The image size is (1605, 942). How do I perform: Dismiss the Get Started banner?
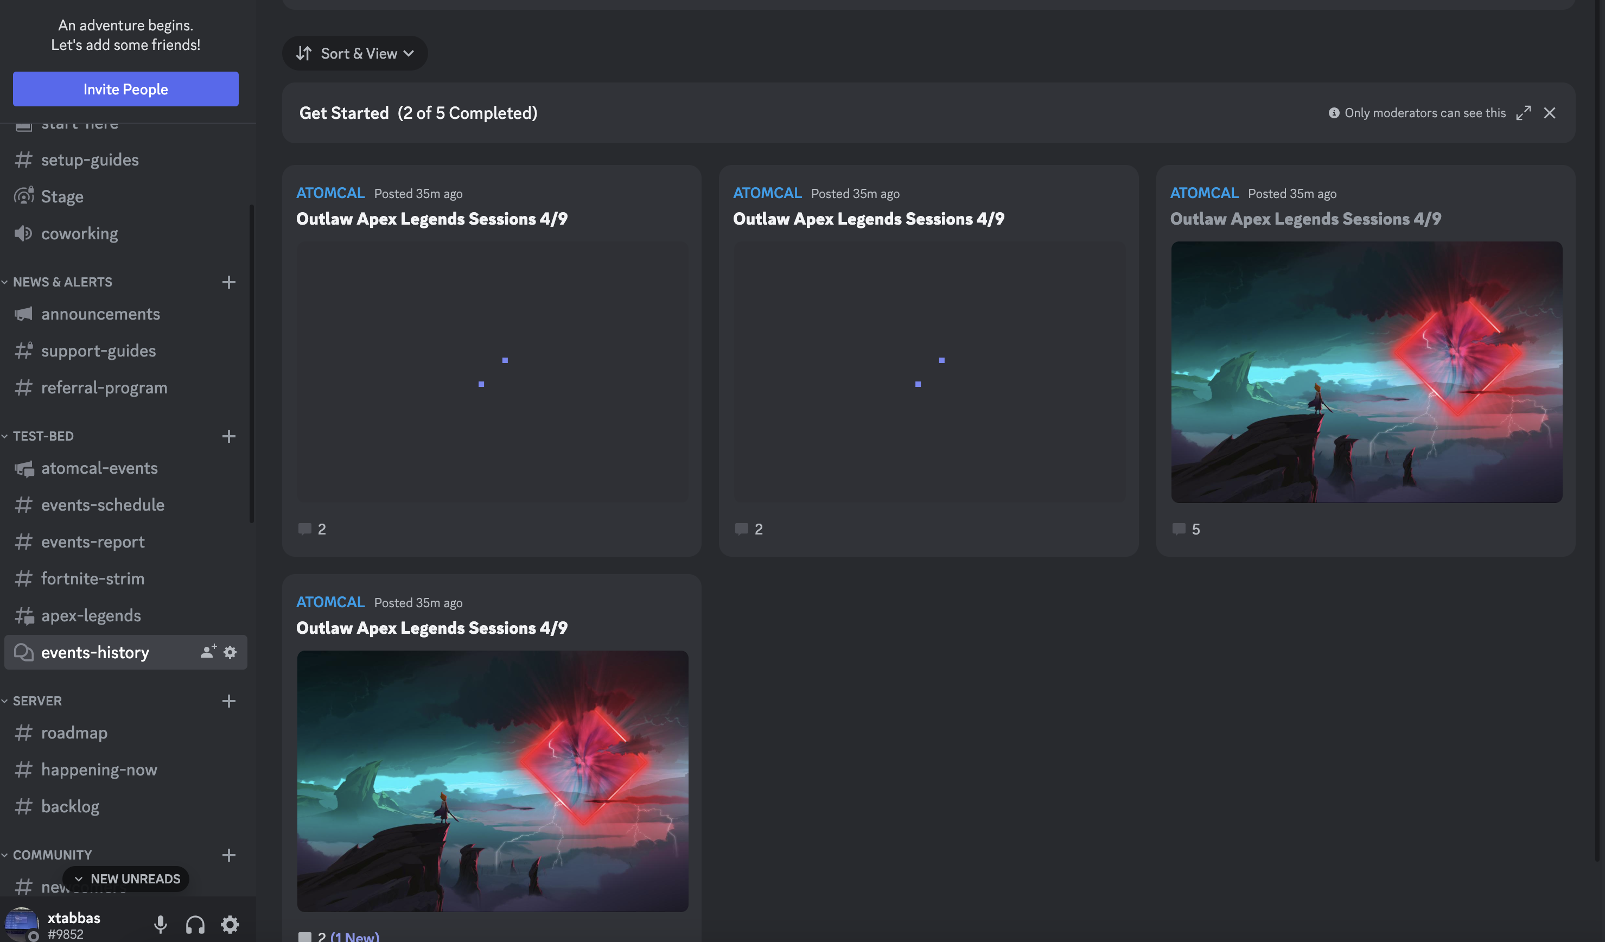point(1549,113)
